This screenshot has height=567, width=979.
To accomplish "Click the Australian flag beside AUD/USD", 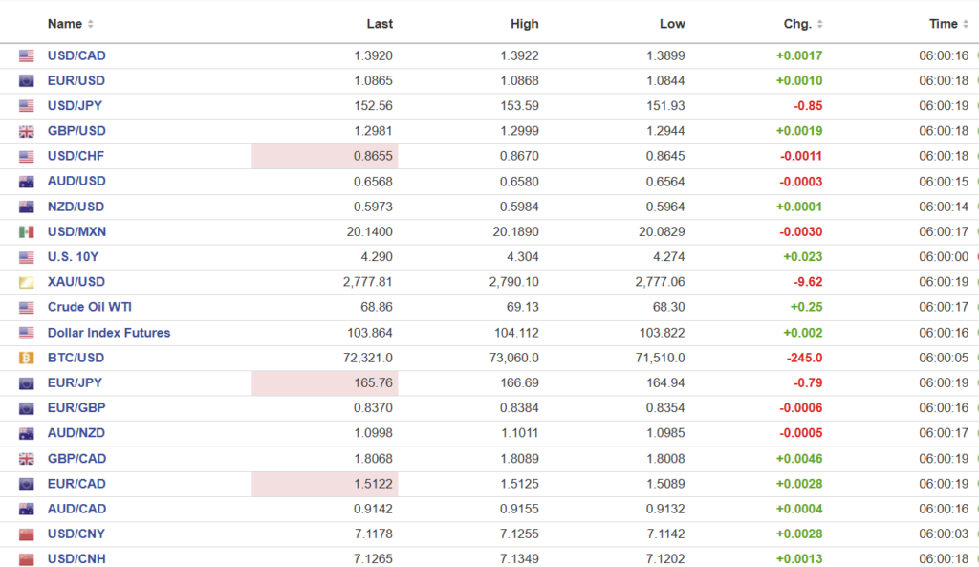I will coord(26,182).
